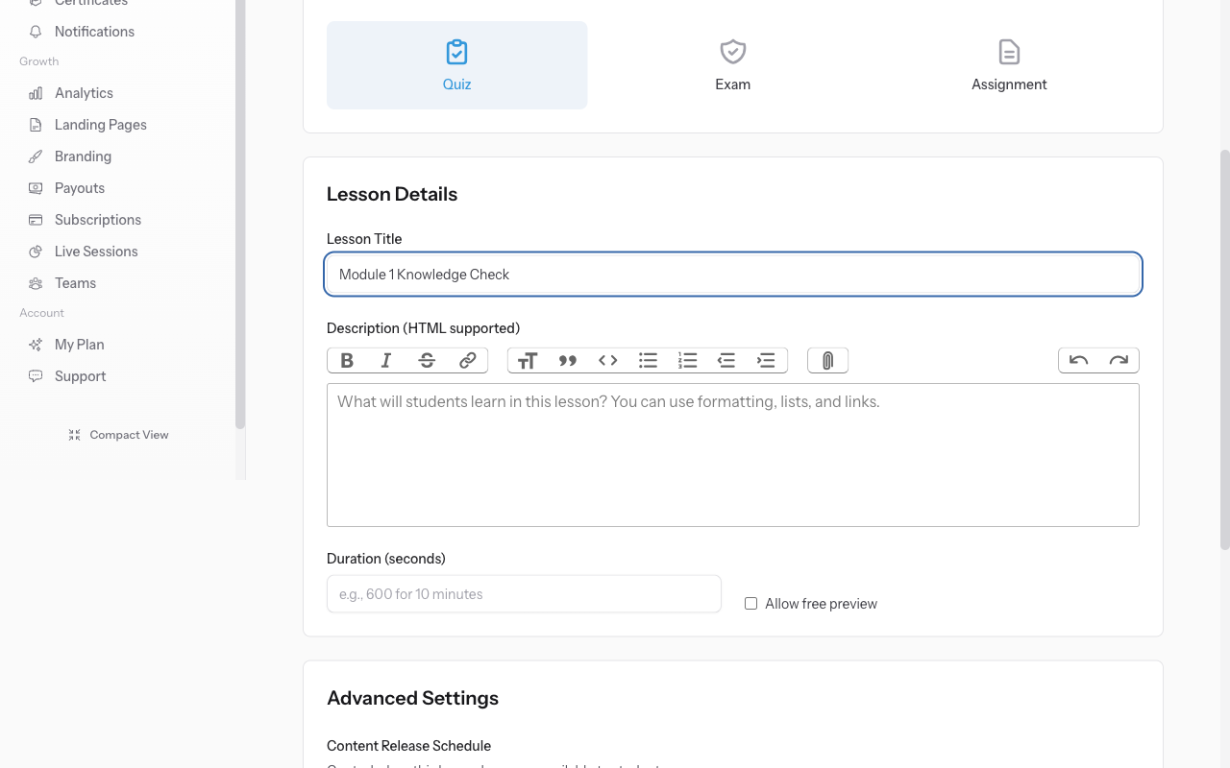Toggle bold formatting in the editor
This screenshot has width=1230, height=768.
click(x=347, y=360)
